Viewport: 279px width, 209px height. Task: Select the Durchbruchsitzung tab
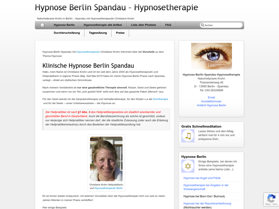(x=67, y=33)
